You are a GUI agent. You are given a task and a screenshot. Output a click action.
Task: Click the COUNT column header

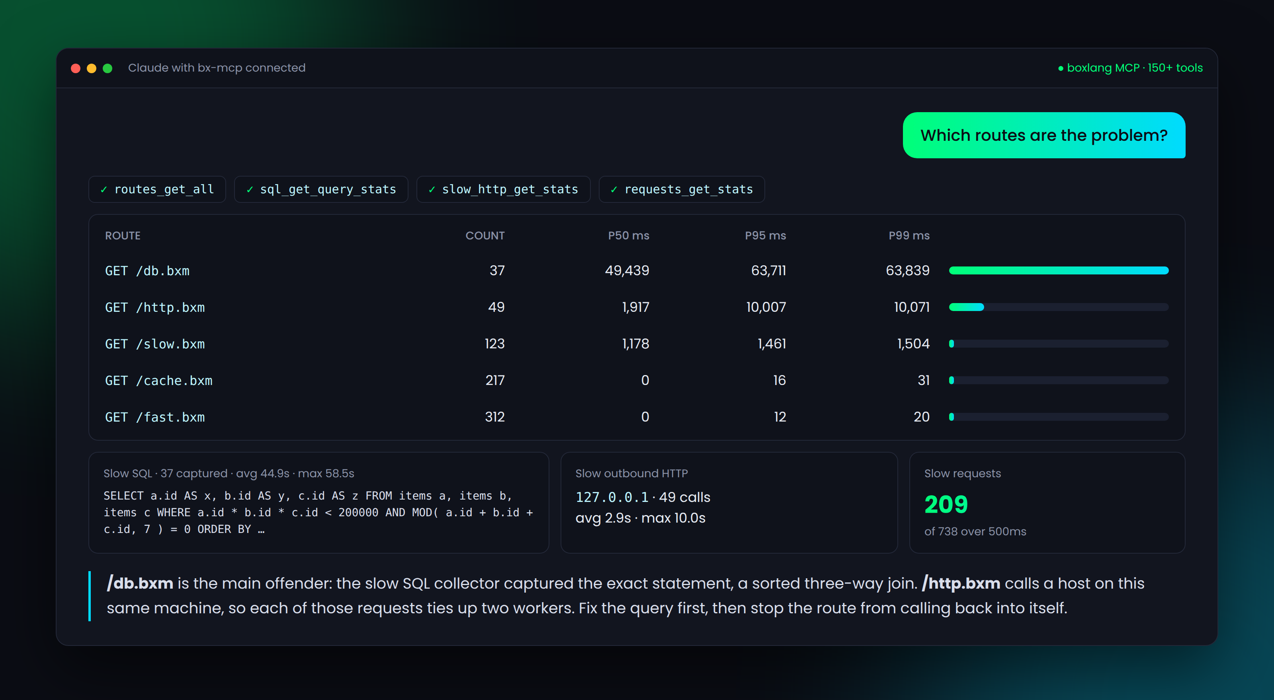click(485, 235)
